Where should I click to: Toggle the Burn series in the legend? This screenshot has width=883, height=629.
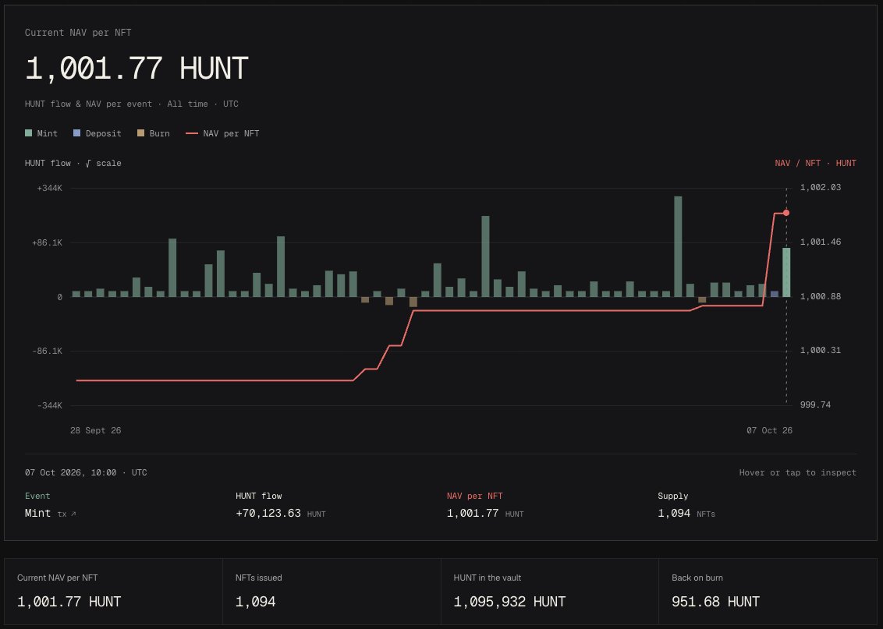[154, 133]
